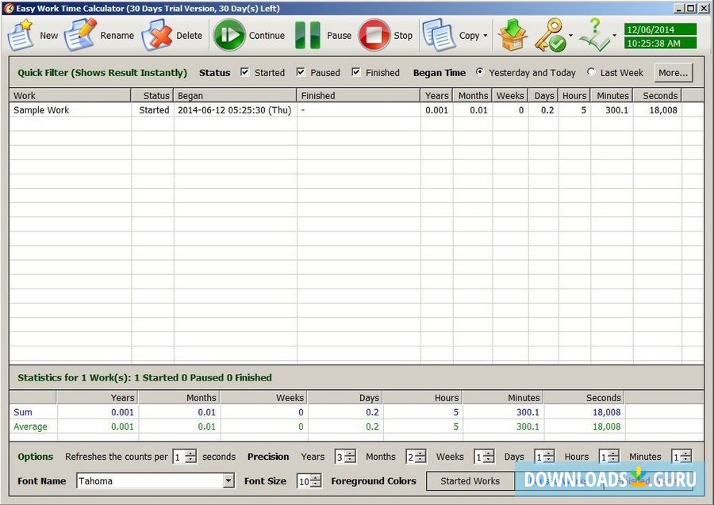Click the green Pause icon

307,35
